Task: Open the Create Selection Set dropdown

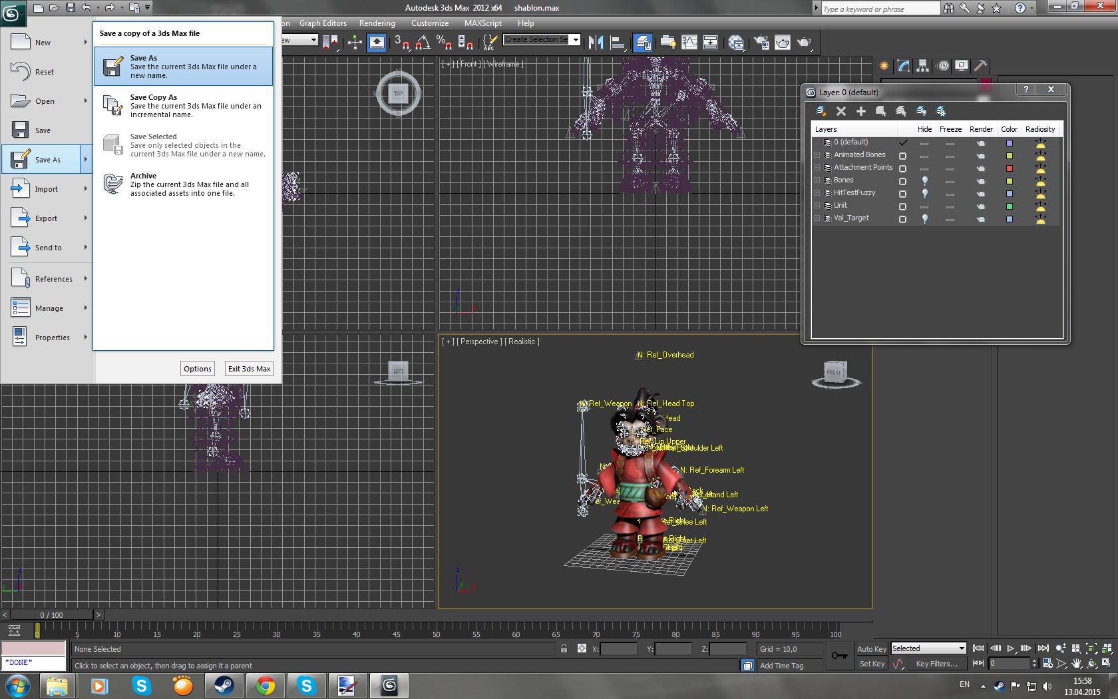Action: 576,40
